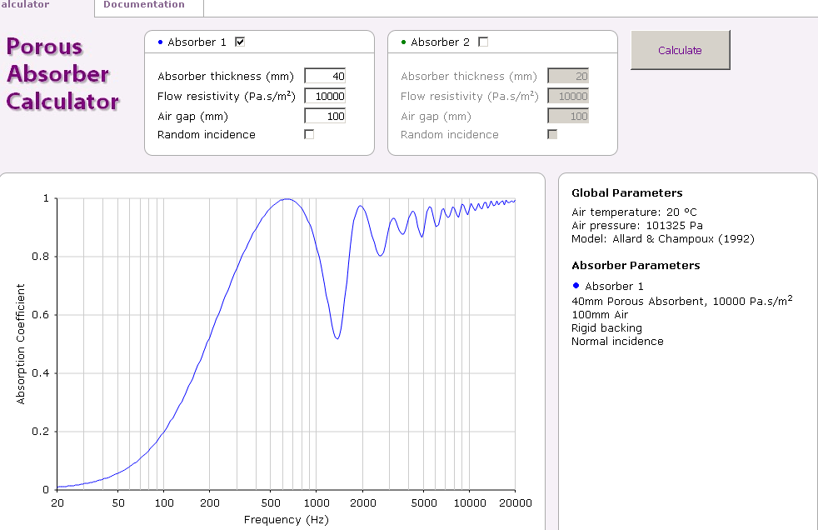Click '40mm Porous Absorbent, 10000 Pa.s/m²' line
This screenshot has height=530, width=818.
[682, 301]
